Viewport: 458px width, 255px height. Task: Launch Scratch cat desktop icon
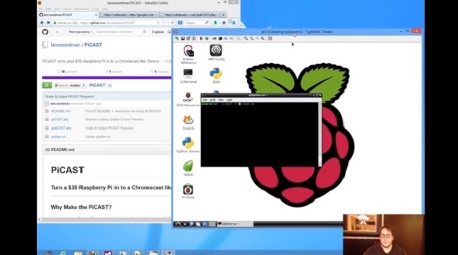point(188,123)
